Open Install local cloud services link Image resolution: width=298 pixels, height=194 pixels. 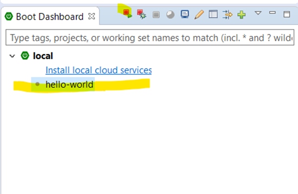(x=99, y=70)
